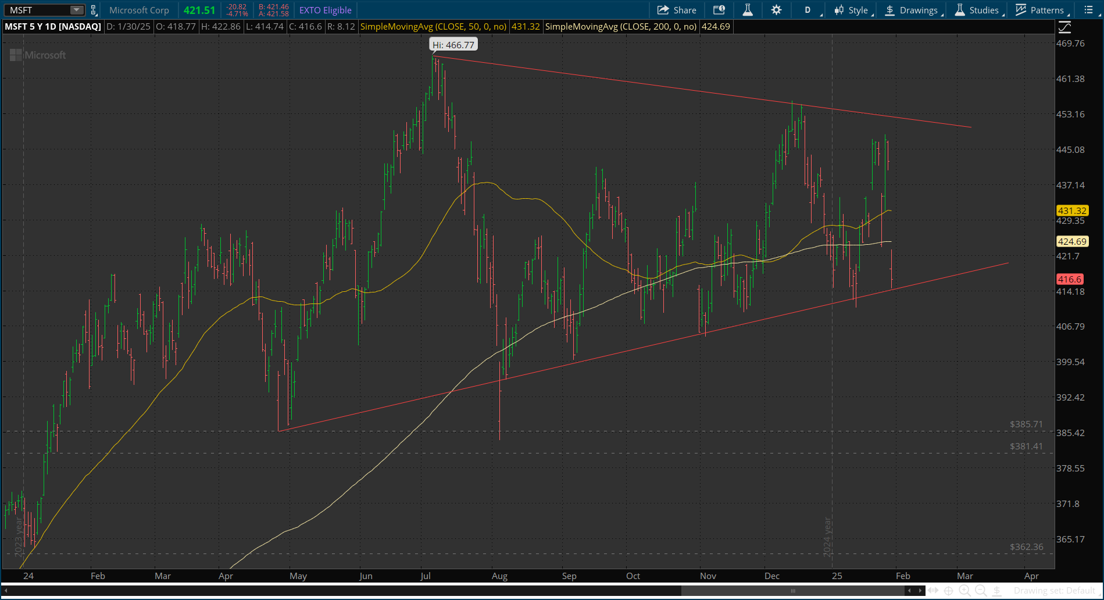Click the red 416.6 last price tag
Image resolution: width=1104 pixels, height=600 pixels.
click(1070, 279)
